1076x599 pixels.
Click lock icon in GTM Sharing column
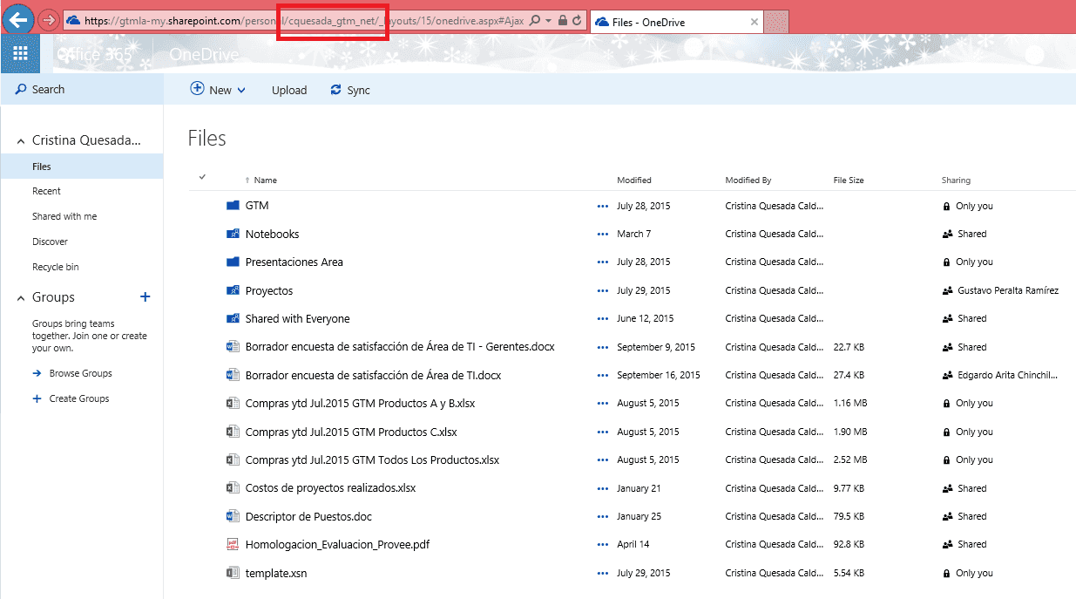[x=946, y=207]
